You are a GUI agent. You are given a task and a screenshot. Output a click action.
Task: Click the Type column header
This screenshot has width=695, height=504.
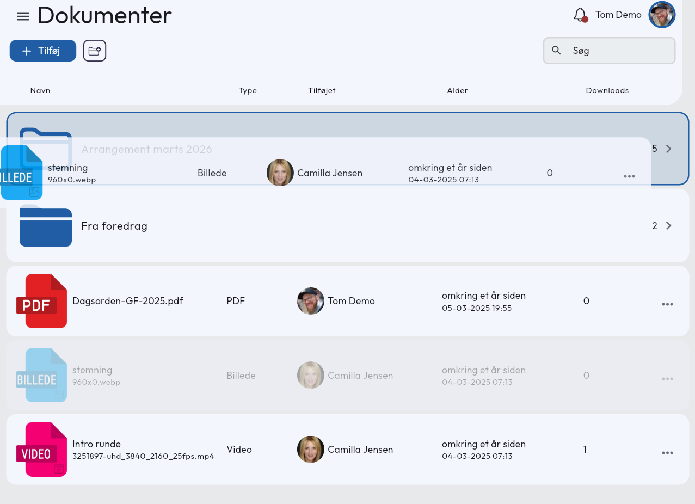tap(248, 90)
